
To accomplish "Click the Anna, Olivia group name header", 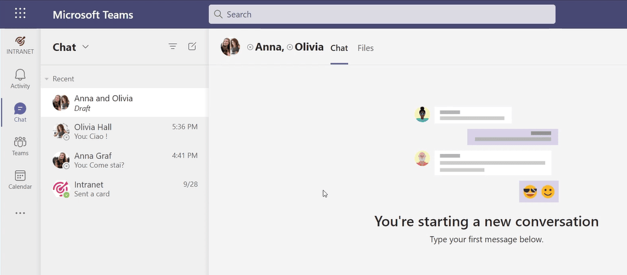I will pos(289,47).
